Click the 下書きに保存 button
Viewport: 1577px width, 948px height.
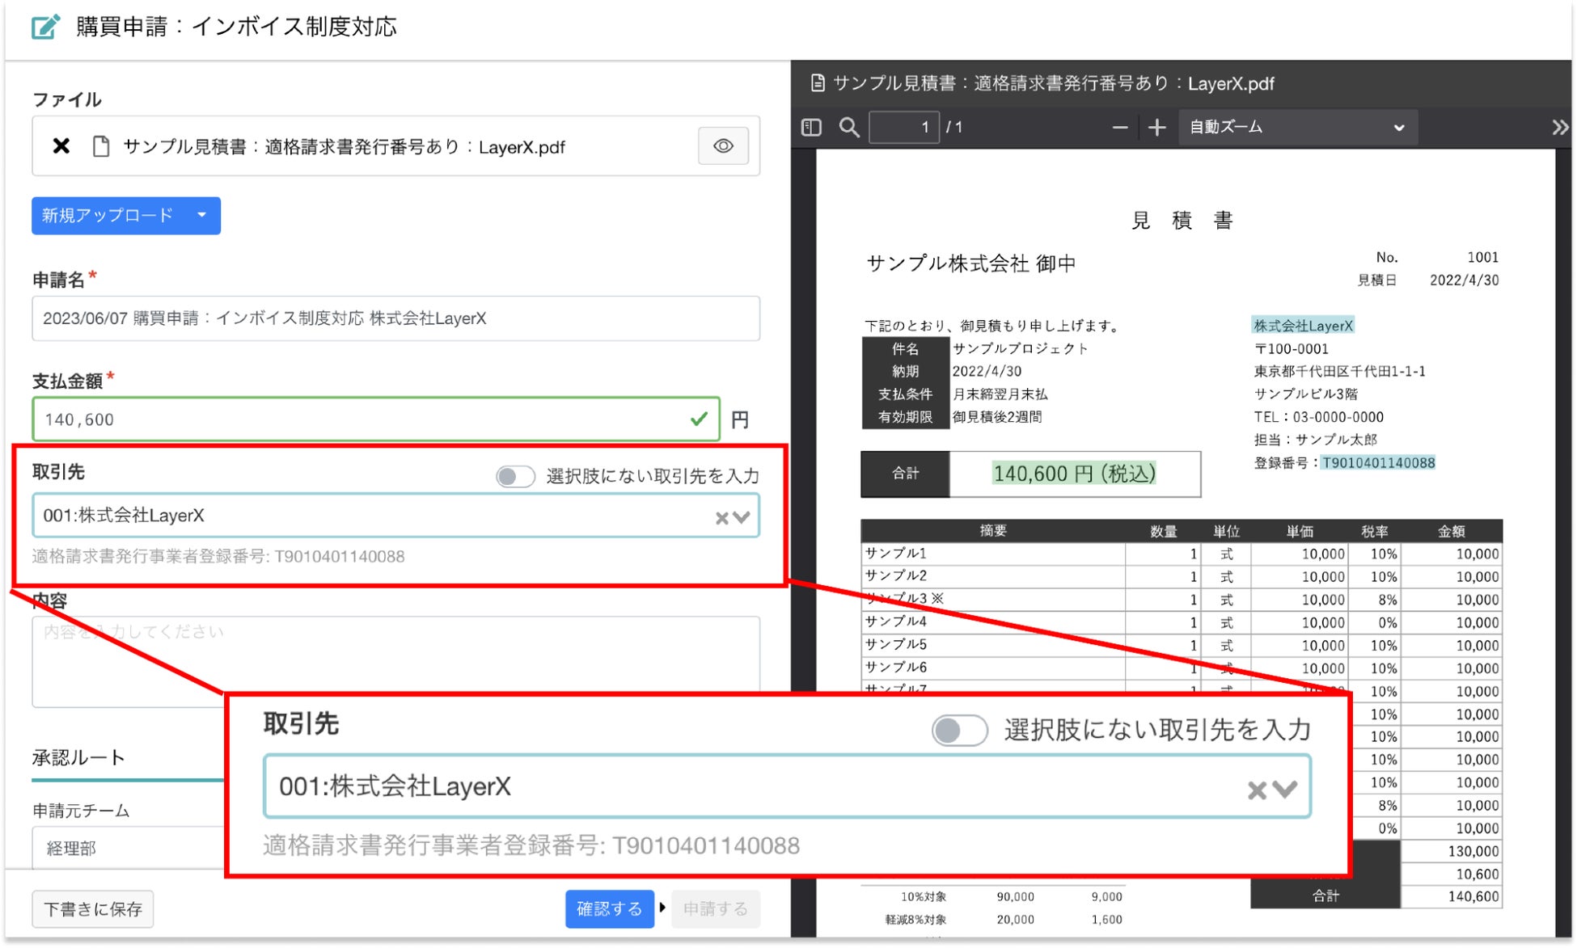[93, 909]
